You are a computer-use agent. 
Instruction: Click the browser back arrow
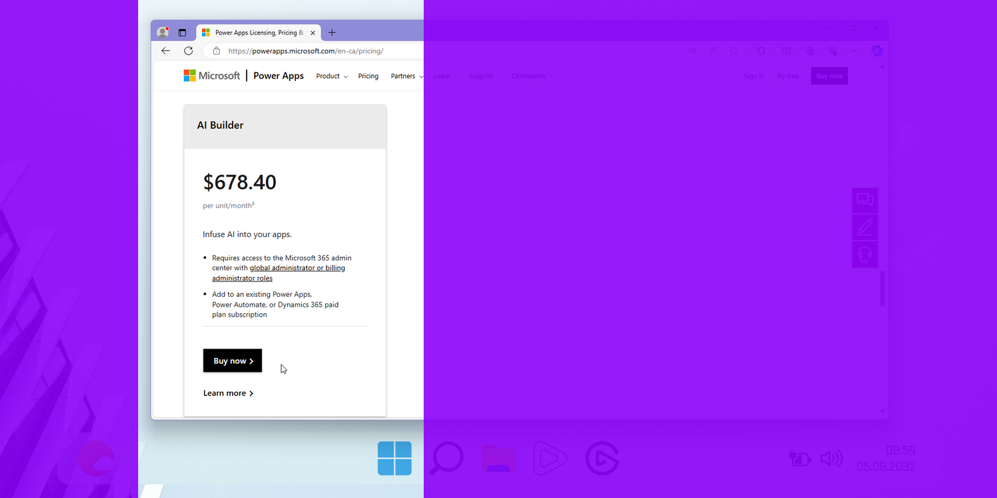pos(166,51)
